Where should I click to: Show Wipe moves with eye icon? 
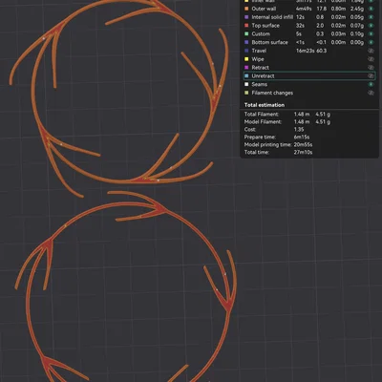(x=371, y=59)
